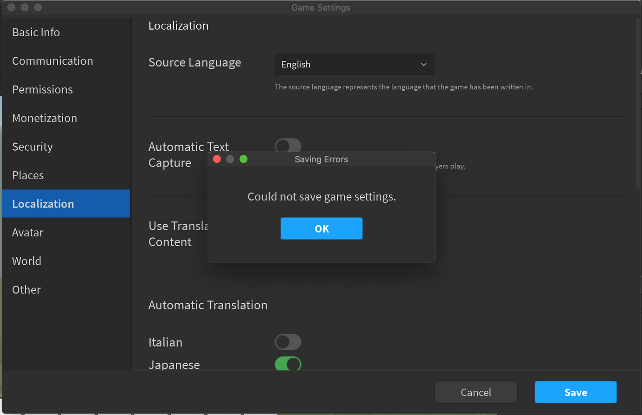Cancel out of Game Settings
Screen dimensions: 642x415
(475, 392)
